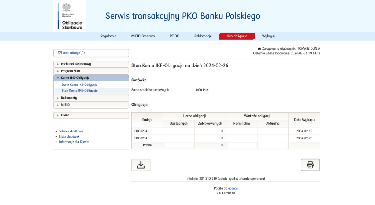This screenshot has width=375, height=205.
Task: Open Tabele odsetkowe link
Action: coord(71,131)
